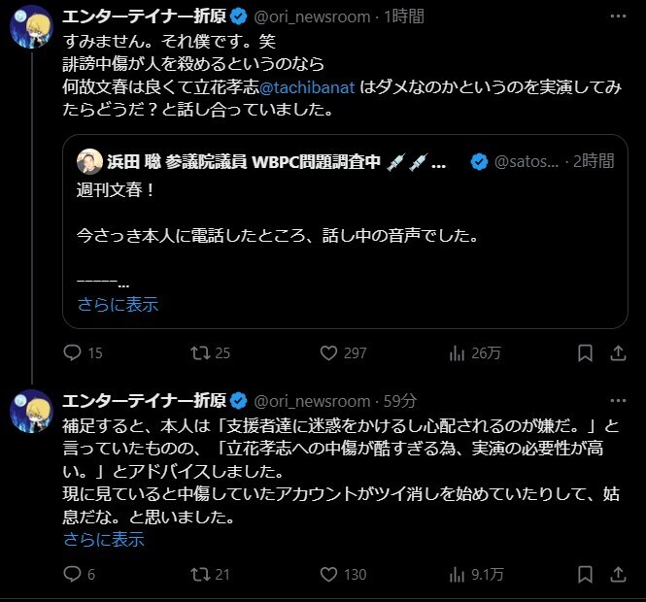Open view analytics showing 9.1万 views
The height and width of the screenshot is (602, 646).
pos(459,574)
